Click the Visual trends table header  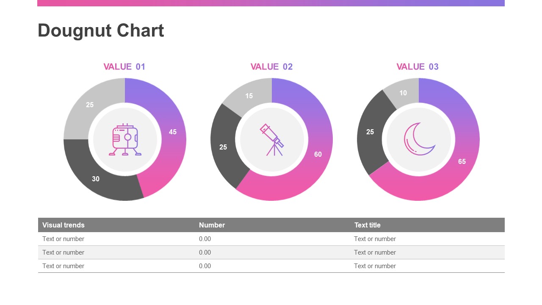coord(64,225)
